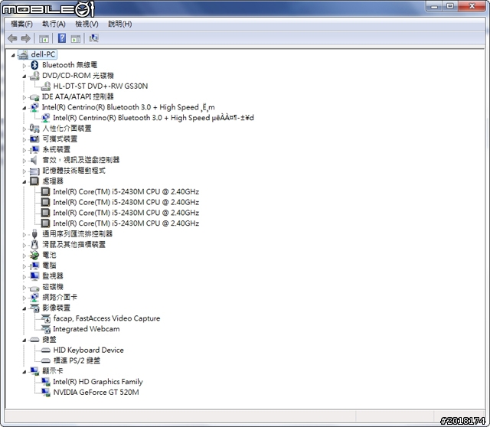This screenshot has height=427, width=490.
Task: Select the 記憶體技術驅動程式 category
Action: [x=73, y=171]
